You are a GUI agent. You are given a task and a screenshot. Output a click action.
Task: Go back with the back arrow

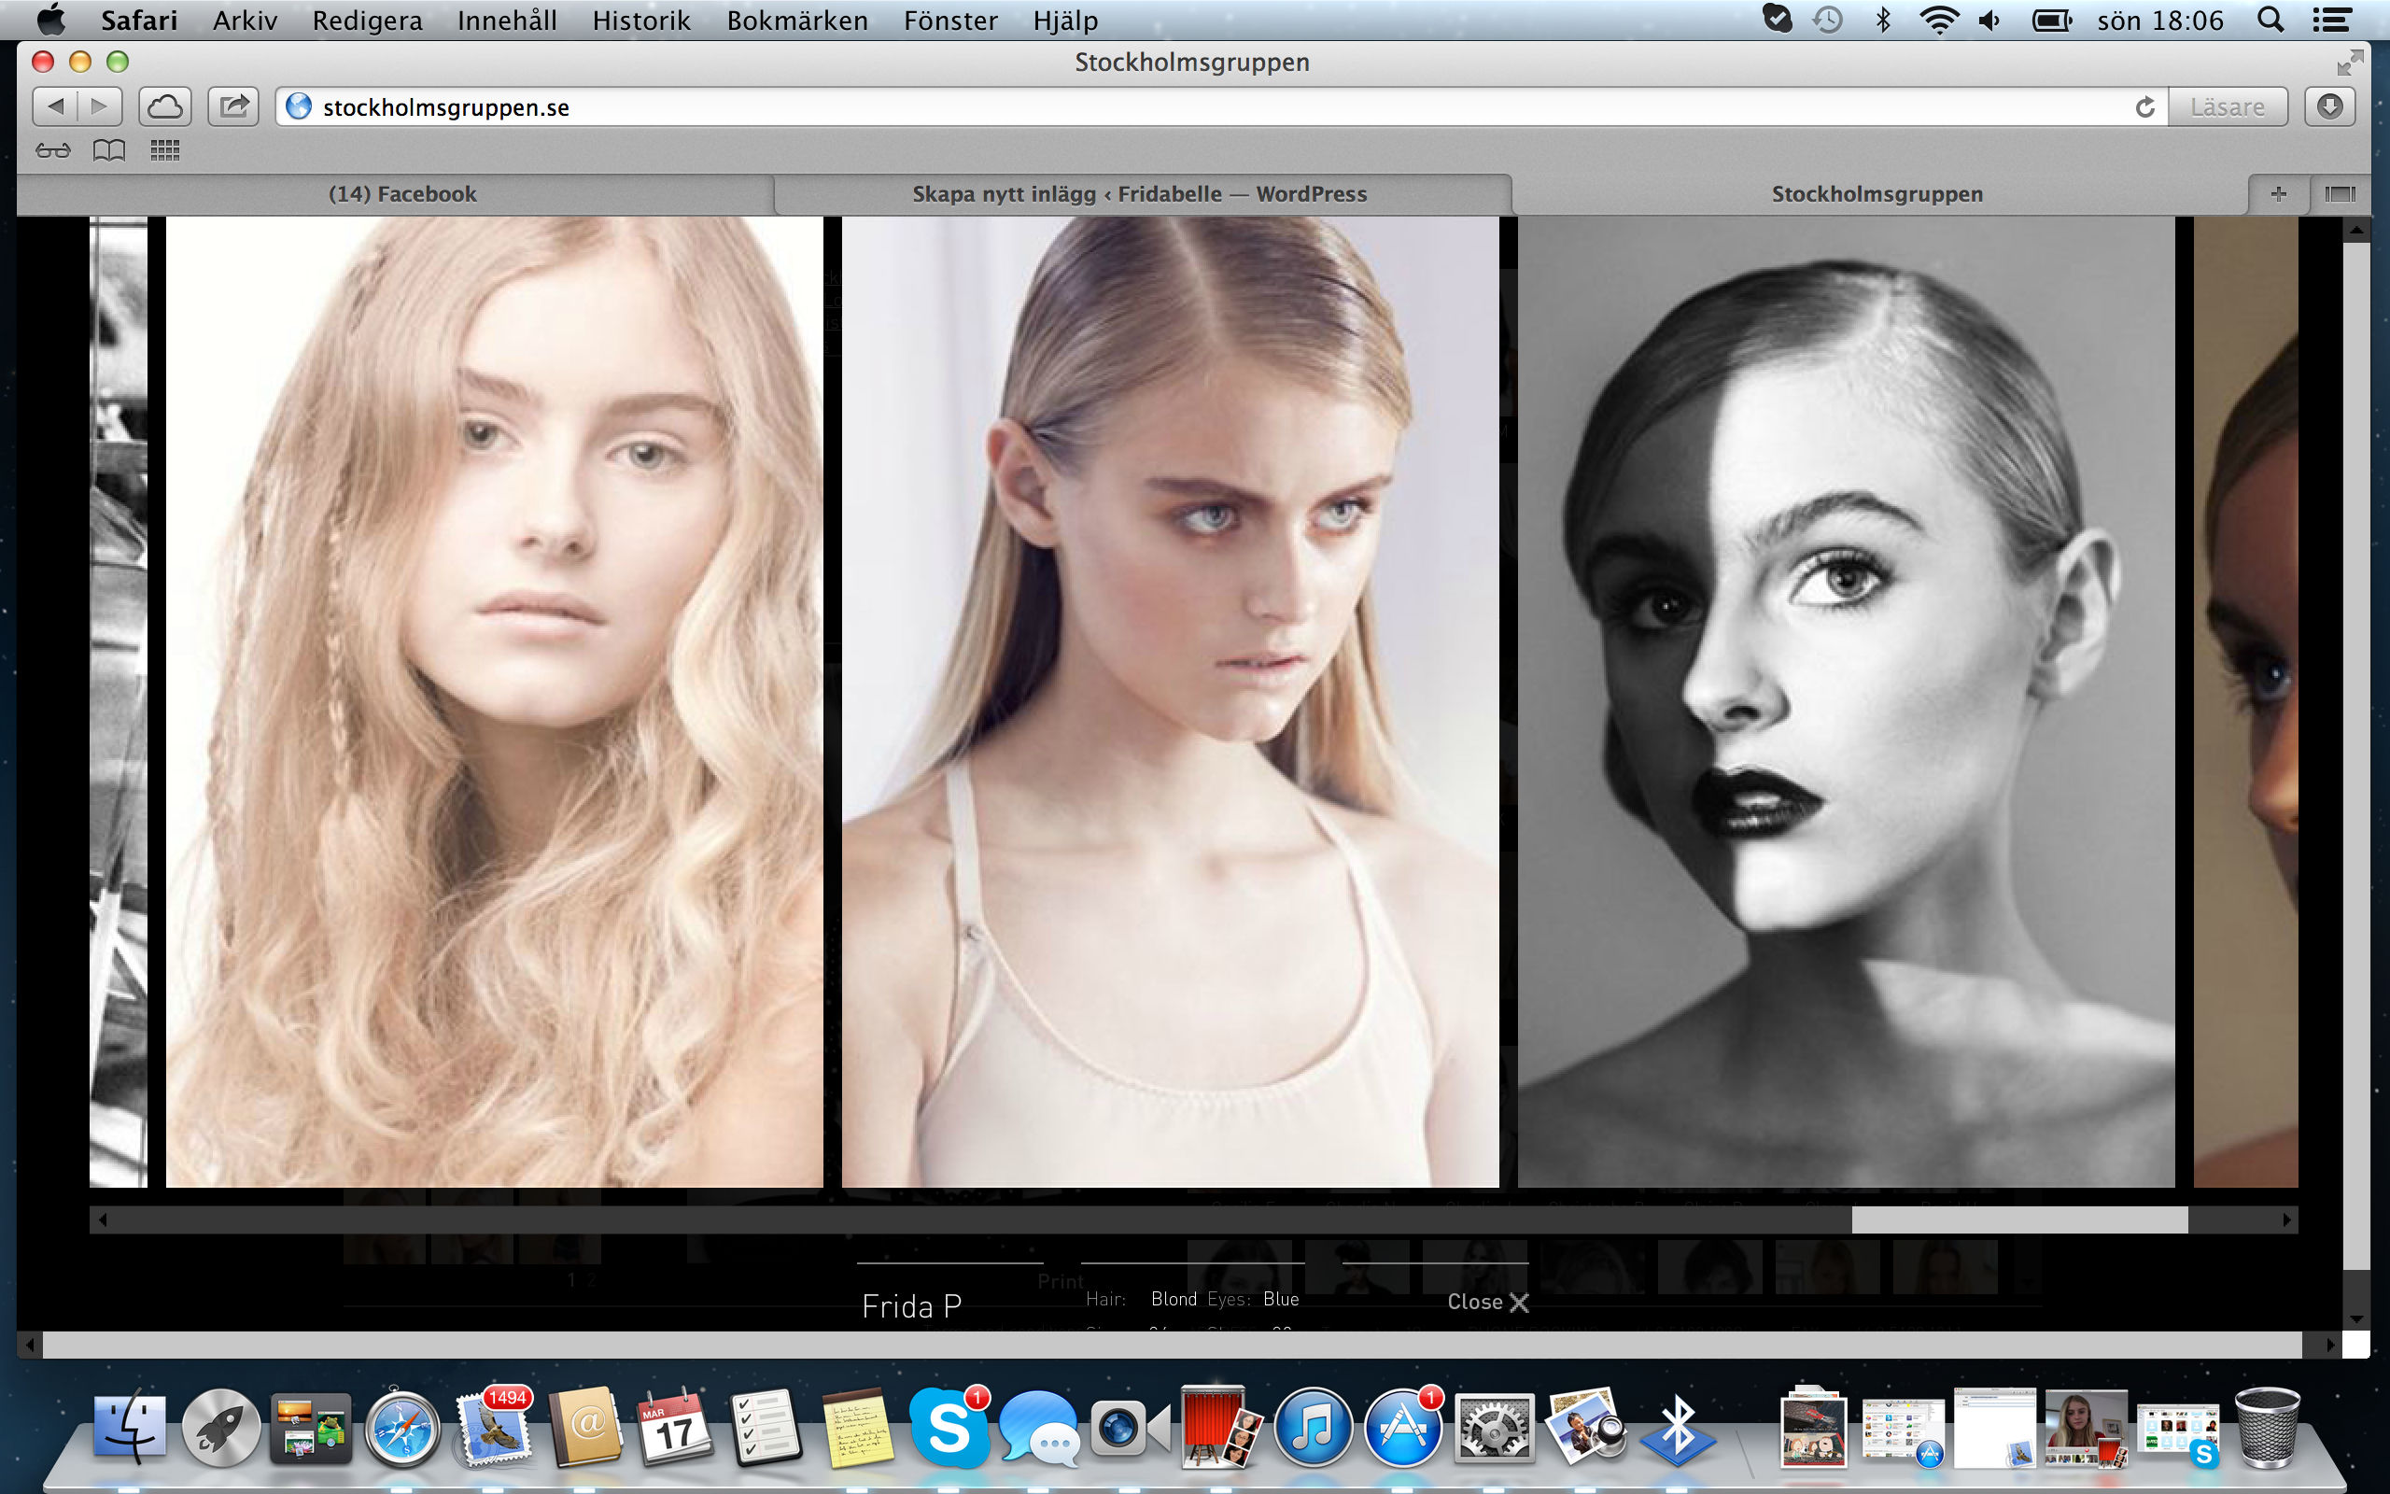56,106
